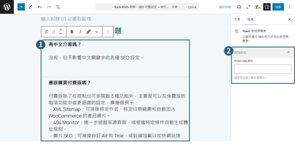The width and height of the screenshot is (295, 153).
Task: Open preview device view icon
Action: click(x=239, y=7)
